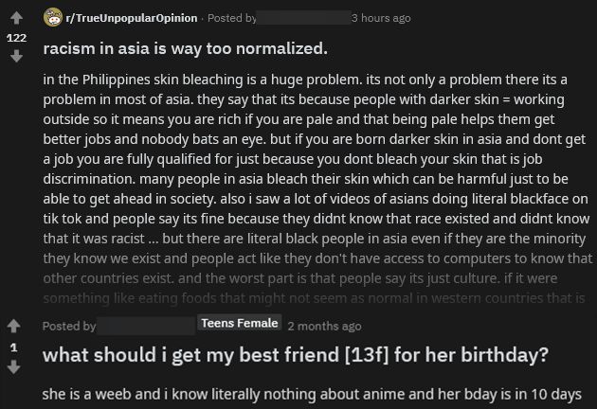Open the "racism in asia is way too normalized" title

pyautogui.click(x=186, y=48)
